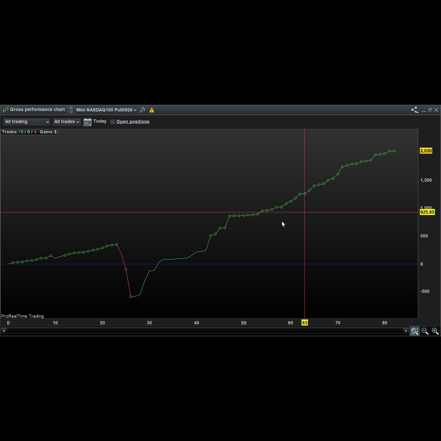Viewport: 441px width, 441px height.
Task: Enable the Open positions checkbox
Action: pos(112,122)
